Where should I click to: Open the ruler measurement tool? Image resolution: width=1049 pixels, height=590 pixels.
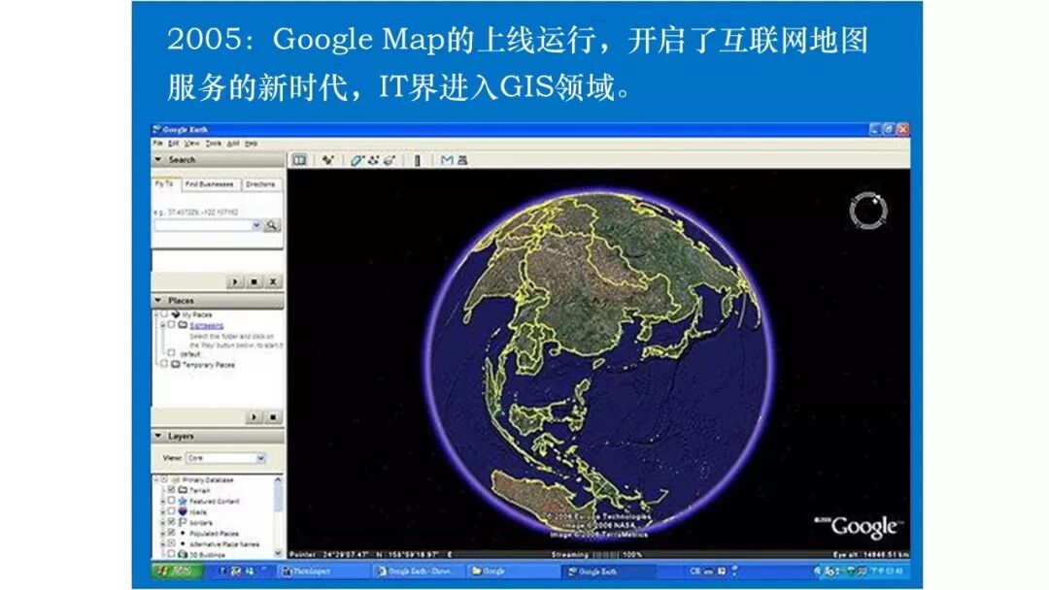click(x=418, y=160)
